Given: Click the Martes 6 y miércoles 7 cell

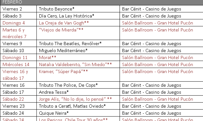Looking at the screenshot, I should coord(19,33).
